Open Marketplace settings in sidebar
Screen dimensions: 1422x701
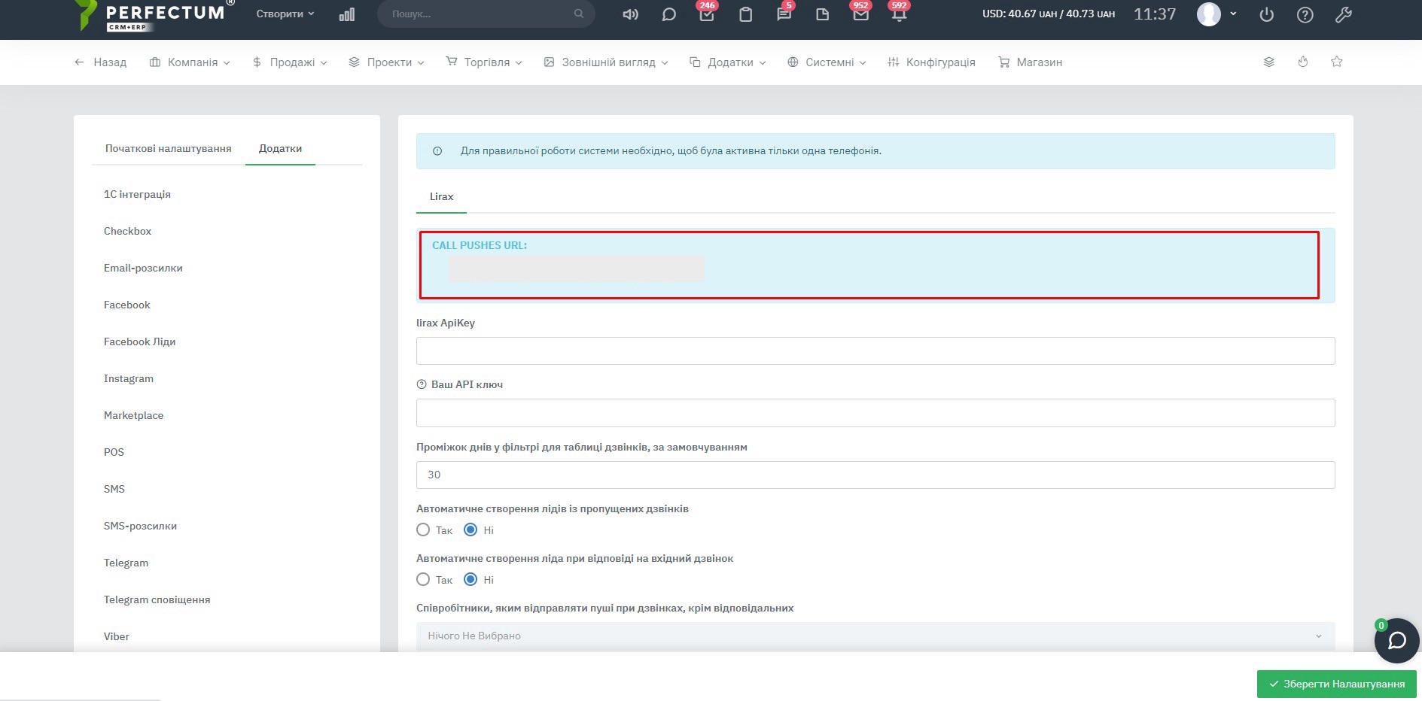coord(134,415)
